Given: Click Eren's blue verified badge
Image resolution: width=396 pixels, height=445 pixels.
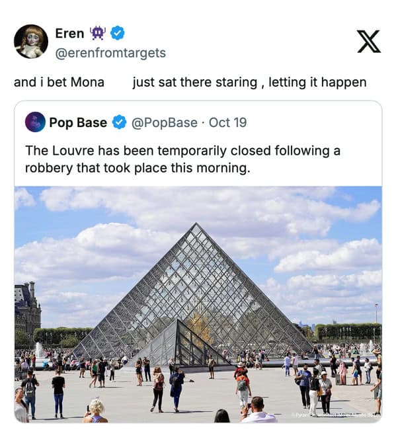Looking at the screenshot, I should (x=117, y=33).
